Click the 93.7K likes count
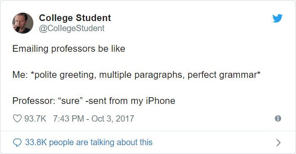This screenshot has width=296, height=154. pos(35,119)
